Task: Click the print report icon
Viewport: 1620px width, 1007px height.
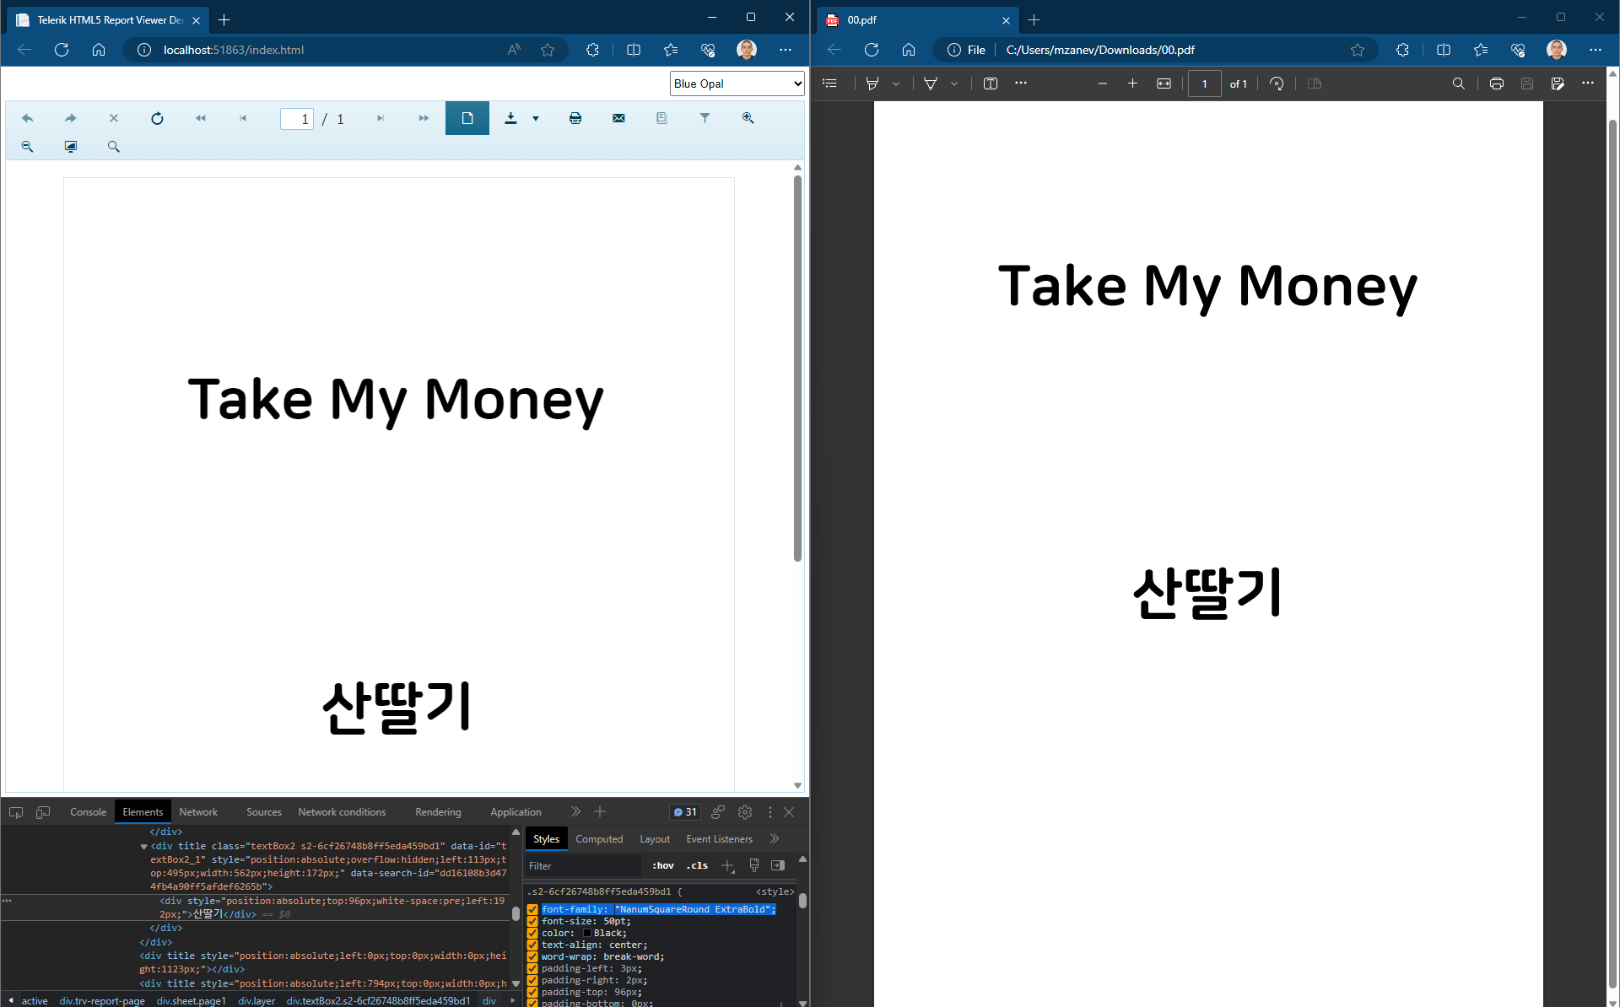Action: [575, 118]
